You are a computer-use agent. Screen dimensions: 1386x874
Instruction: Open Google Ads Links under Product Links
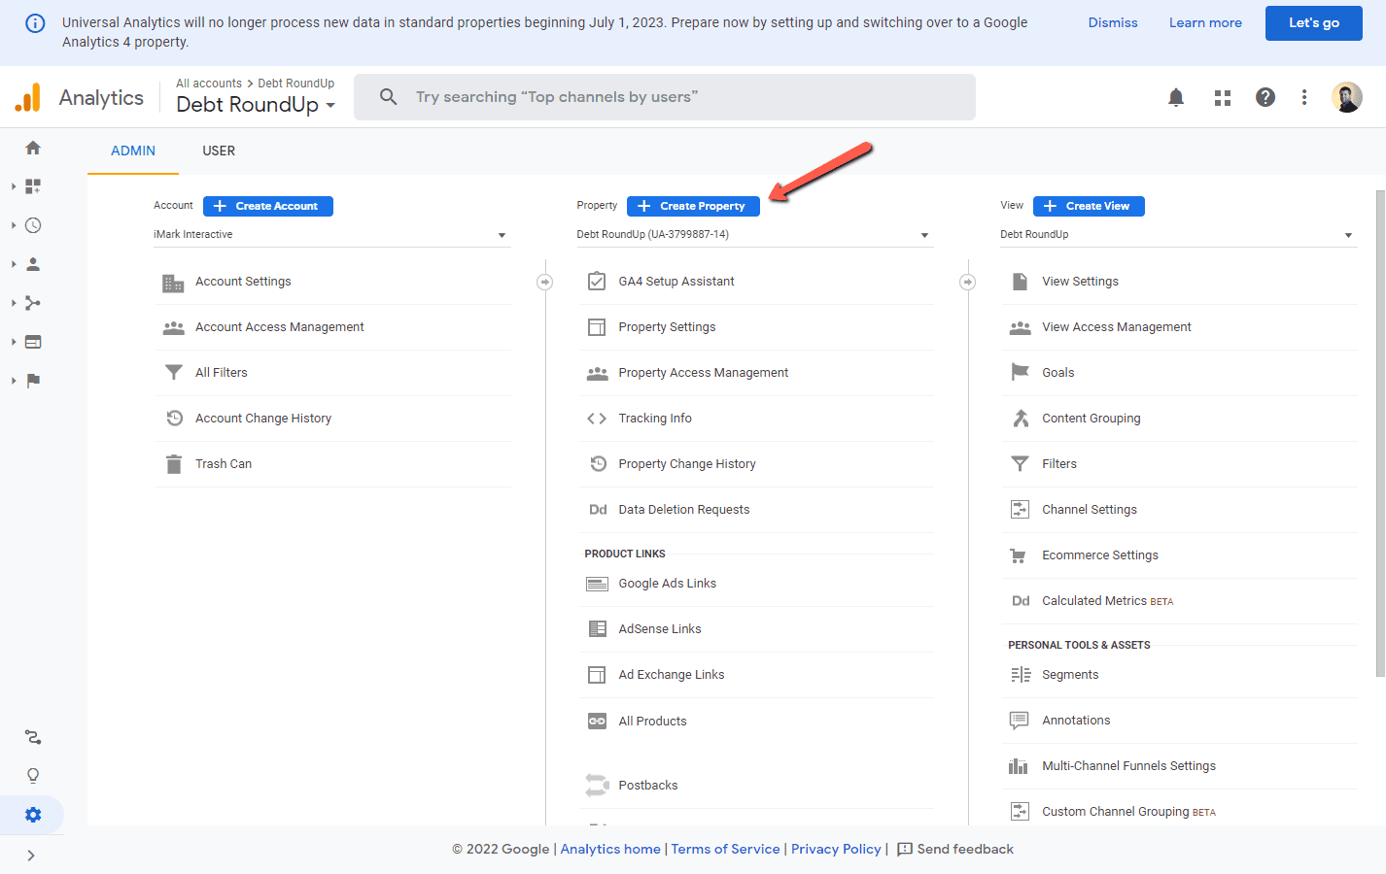(667, 583)
